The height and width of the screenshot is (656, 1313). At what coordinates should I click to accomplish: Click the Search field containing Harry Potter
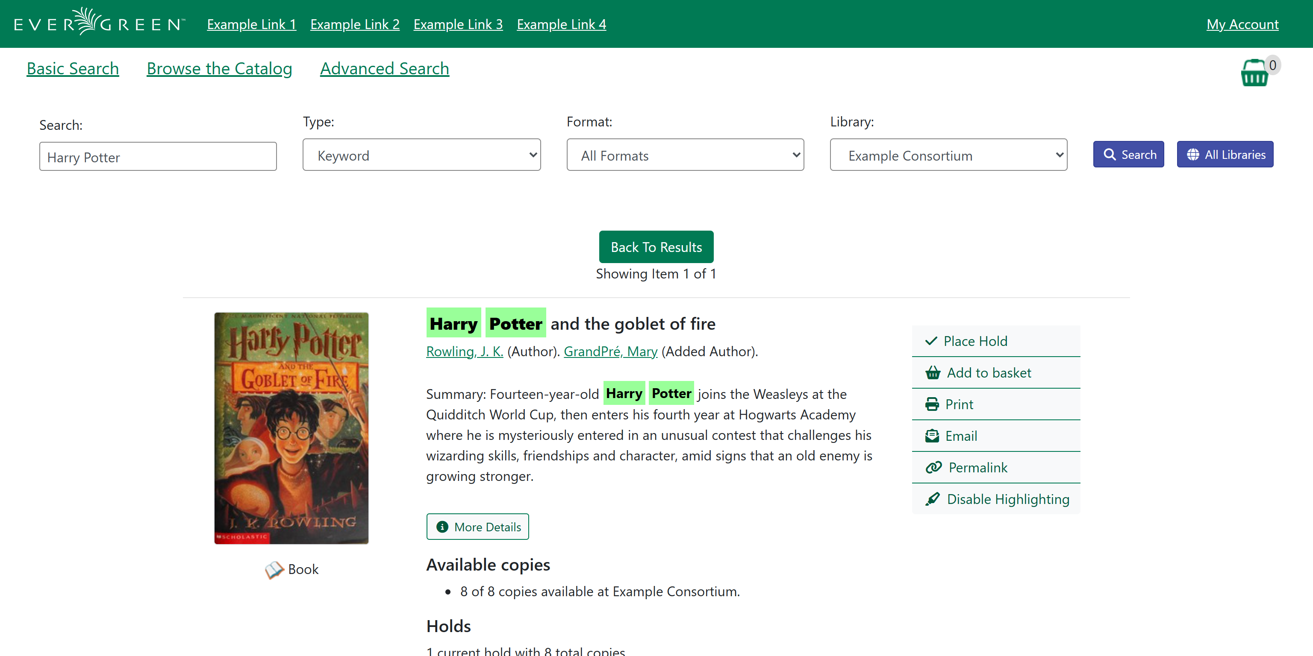[158, 156]
